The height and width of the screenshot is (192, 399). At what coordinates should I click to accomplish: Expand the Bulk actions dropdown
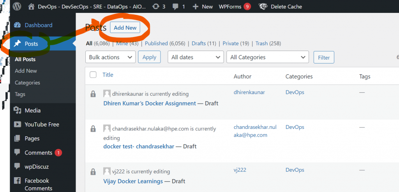point(110,57)
